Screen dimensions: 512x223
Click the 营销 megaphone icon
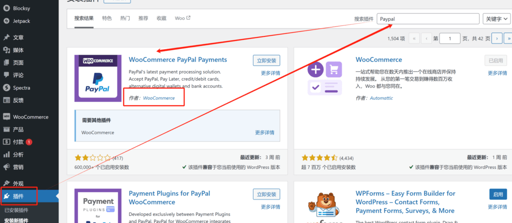pyautogui.click(x=6, y=167)
